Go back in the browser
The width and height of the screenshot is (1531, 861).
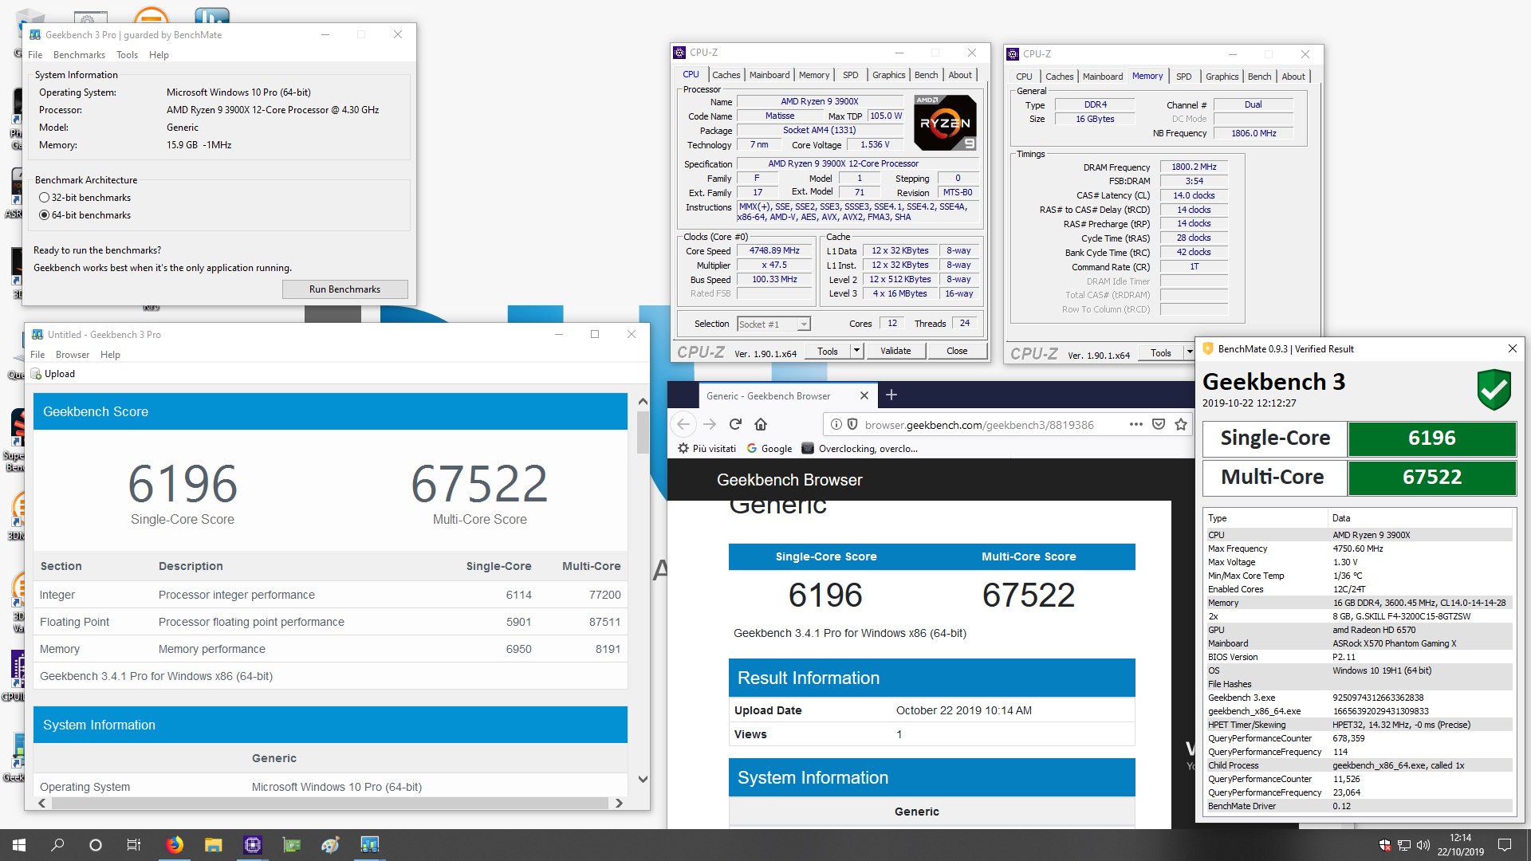pos(683,424)
